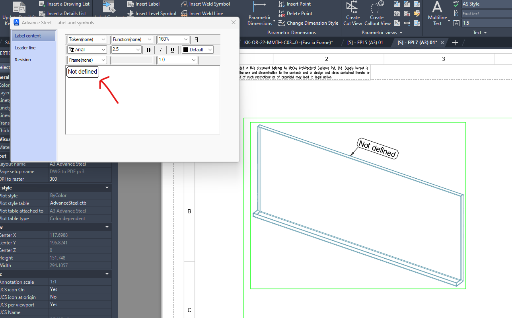Open the Fascia Frame document tab
Image resolution: width=512 pixels, height=318 pixels.
click(x=288, y=42)
